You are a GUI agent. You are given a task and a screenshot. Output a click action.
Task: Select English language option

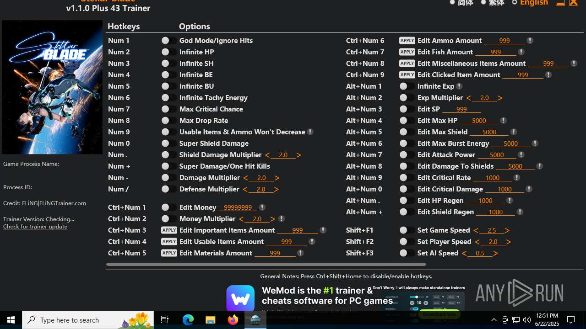(530, 3)
